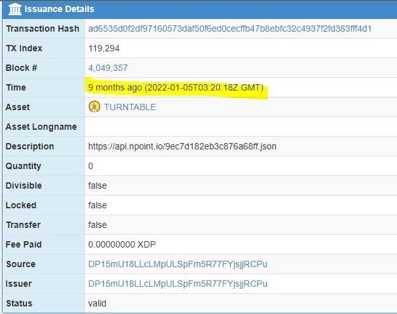Click the Issuance Details header title
Screen dimensions: 397x314
point(59,9)
